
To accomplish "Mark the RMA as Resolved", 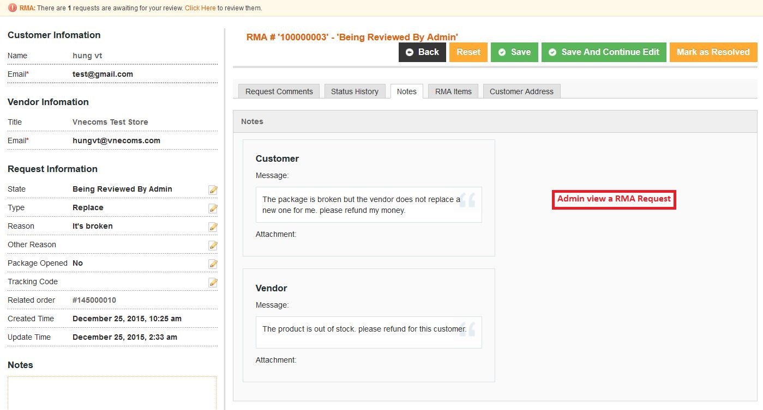I will coord(713,52).
